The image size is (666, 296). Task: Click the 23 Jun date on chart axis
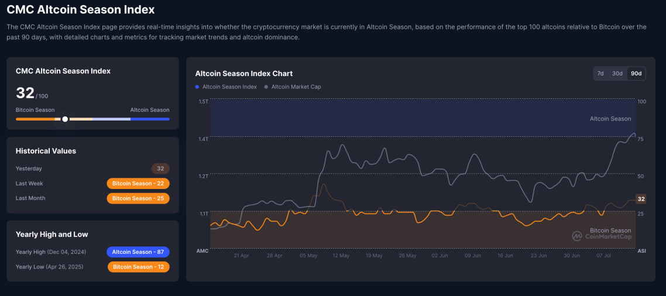538,256
